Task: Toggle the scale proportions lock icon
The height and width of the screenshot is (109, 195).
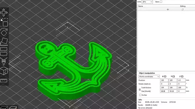Action: pos(140,89)
